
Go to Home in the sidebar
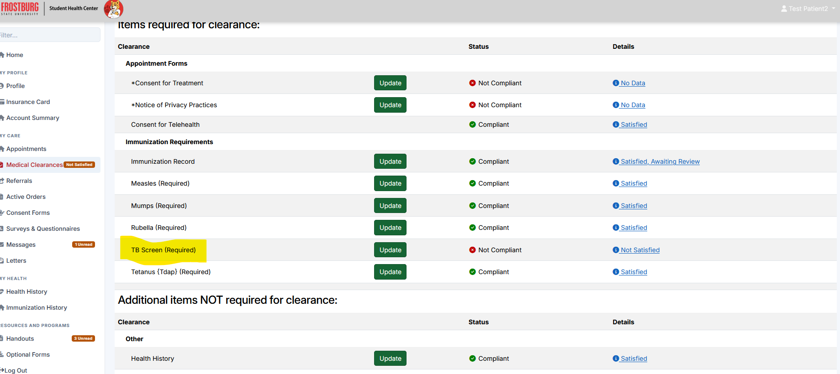click(x=15, y=55)
